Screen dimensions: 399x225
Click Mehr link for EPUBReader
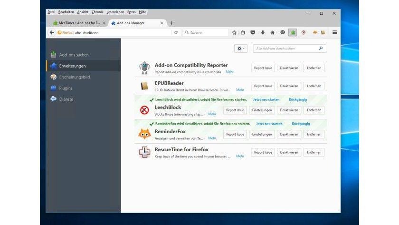[240, 90]
